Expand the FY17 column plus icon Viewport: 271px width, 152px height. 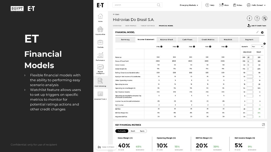click(210, 46)
